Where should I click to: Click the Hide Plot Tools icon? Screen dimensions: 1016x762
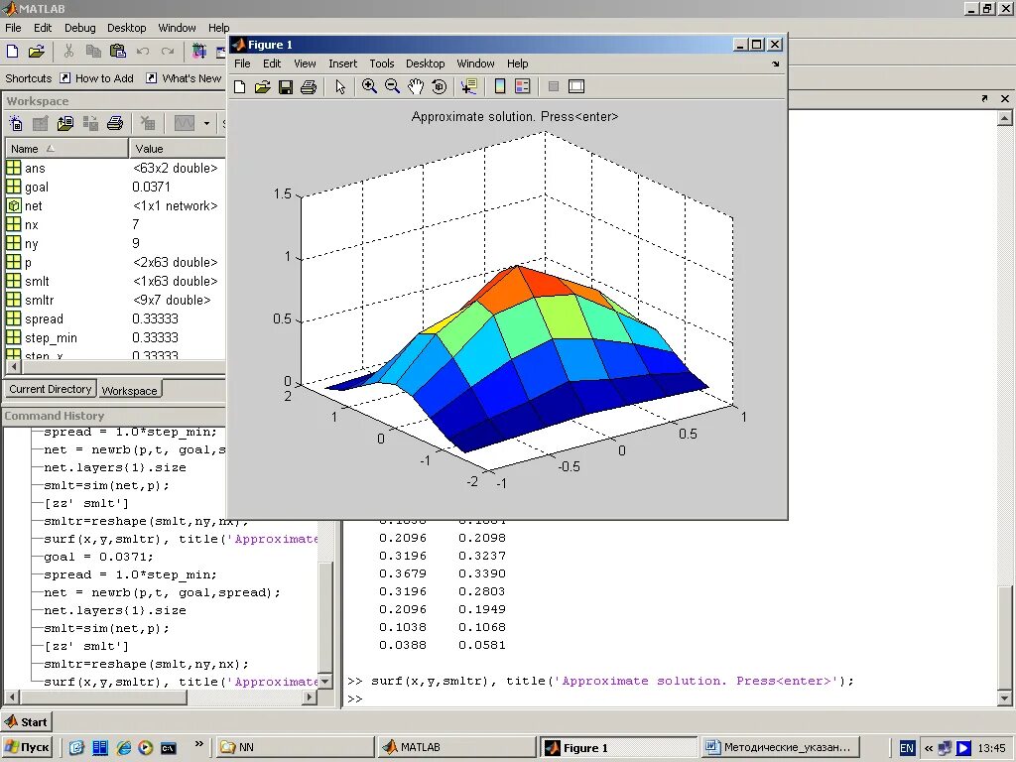(554, 87)
